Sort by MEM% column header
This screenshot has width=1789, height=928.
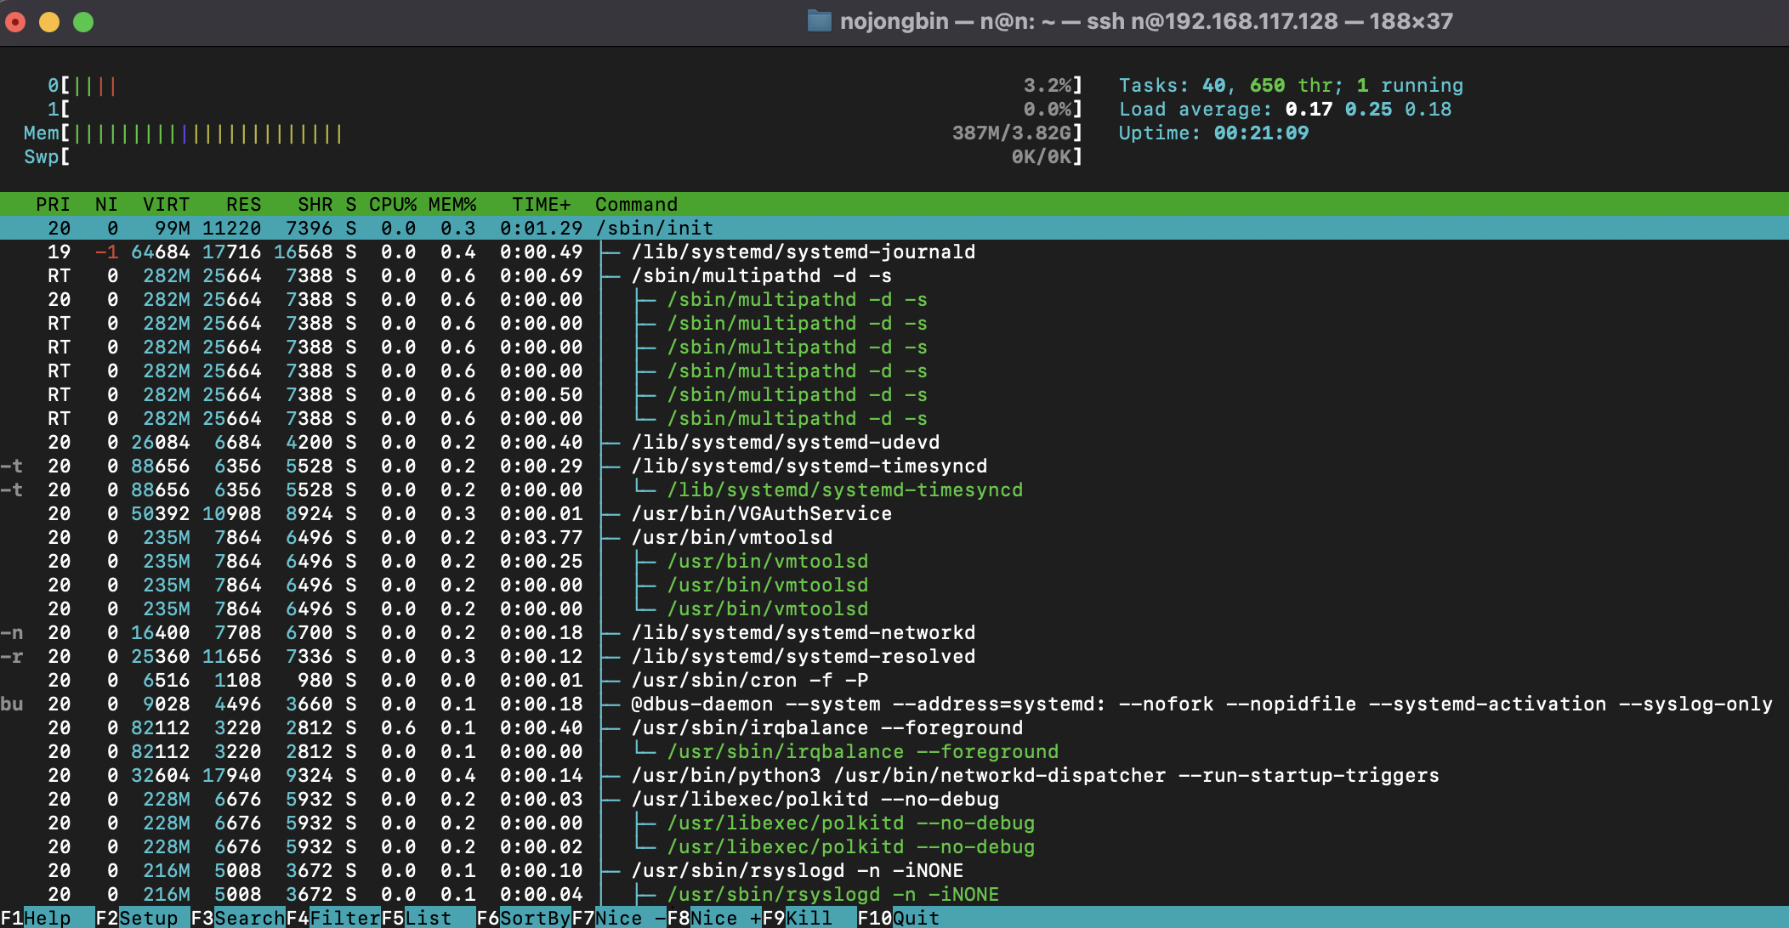coord(452,204)
